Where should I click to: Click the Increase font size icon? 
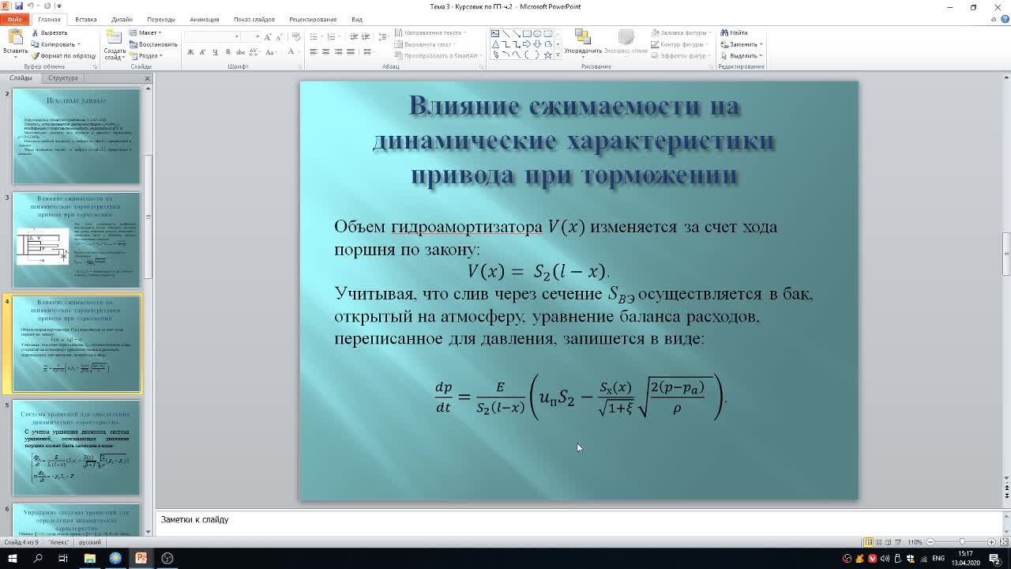tap(269, 37)
